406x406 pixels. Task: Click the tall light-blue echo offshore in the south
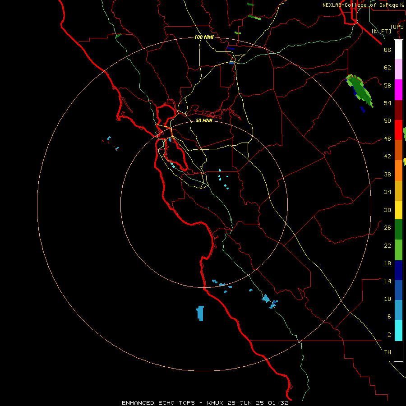point(200,314)
